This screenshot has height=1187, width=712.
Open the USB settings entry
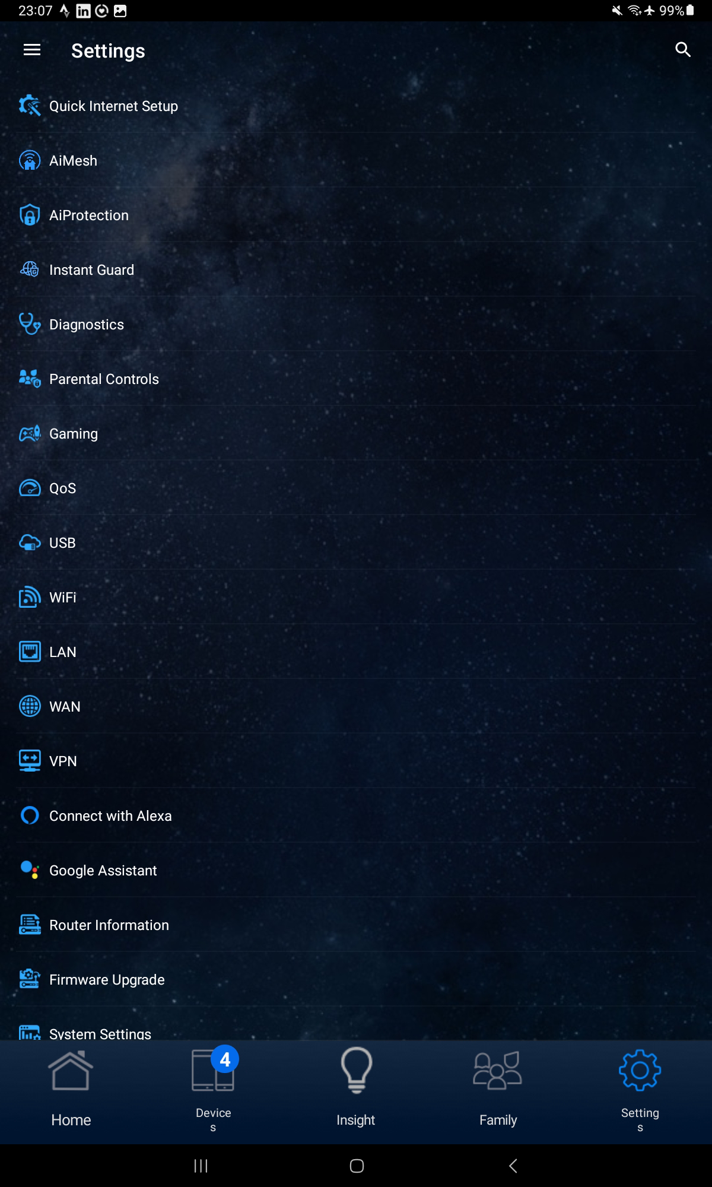[x=356, y=542]
